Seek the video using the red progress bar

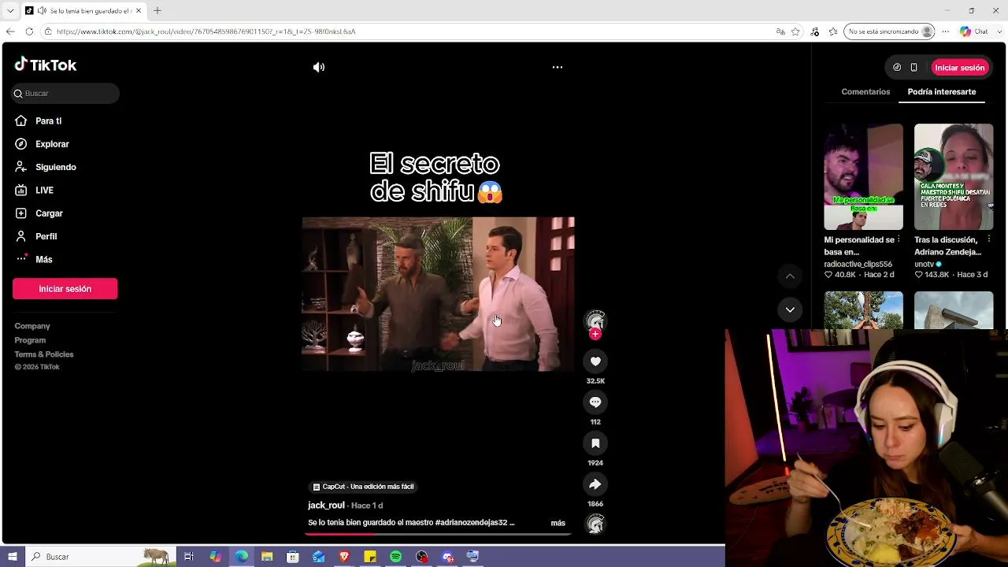438,534
